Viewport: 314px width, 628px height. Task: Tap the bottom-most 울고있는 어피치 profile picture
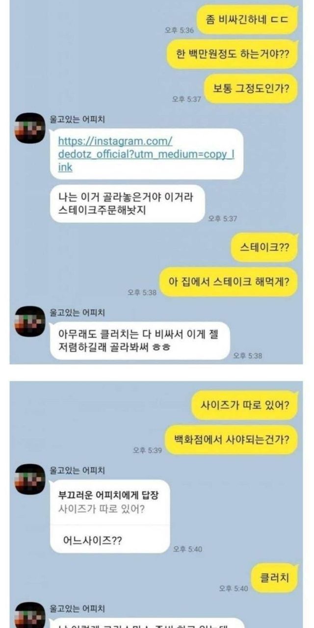(29, 615)
